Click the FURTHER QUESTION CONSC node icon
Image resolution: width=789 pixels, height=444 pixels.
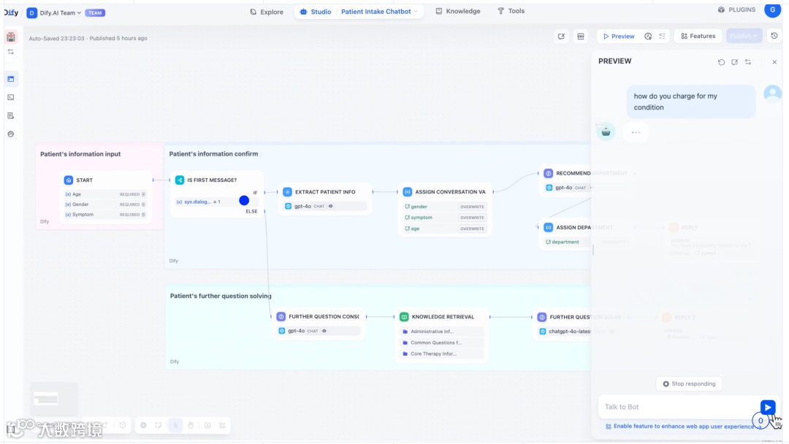pyautogui.click(x=281, y=317)
